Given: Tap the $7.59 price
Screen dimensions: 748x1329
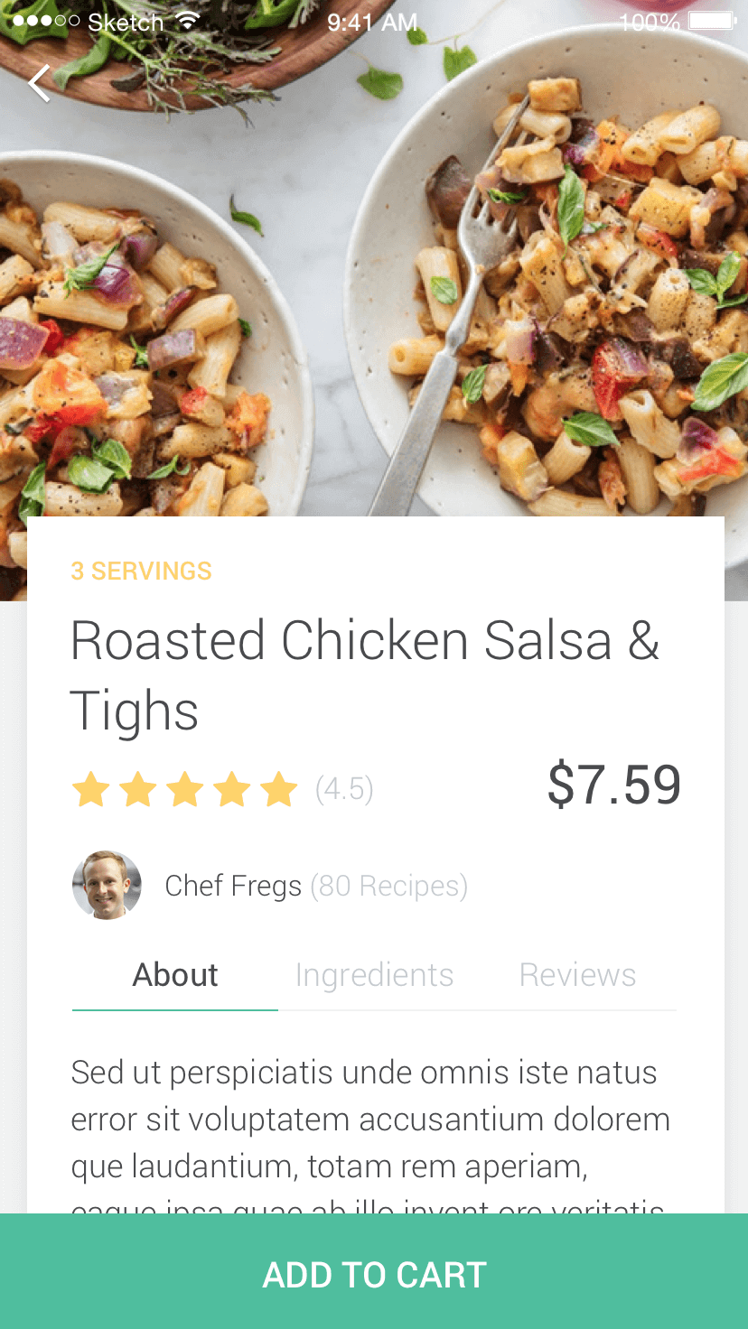Looking at the screenshot, I should (614, 785).
